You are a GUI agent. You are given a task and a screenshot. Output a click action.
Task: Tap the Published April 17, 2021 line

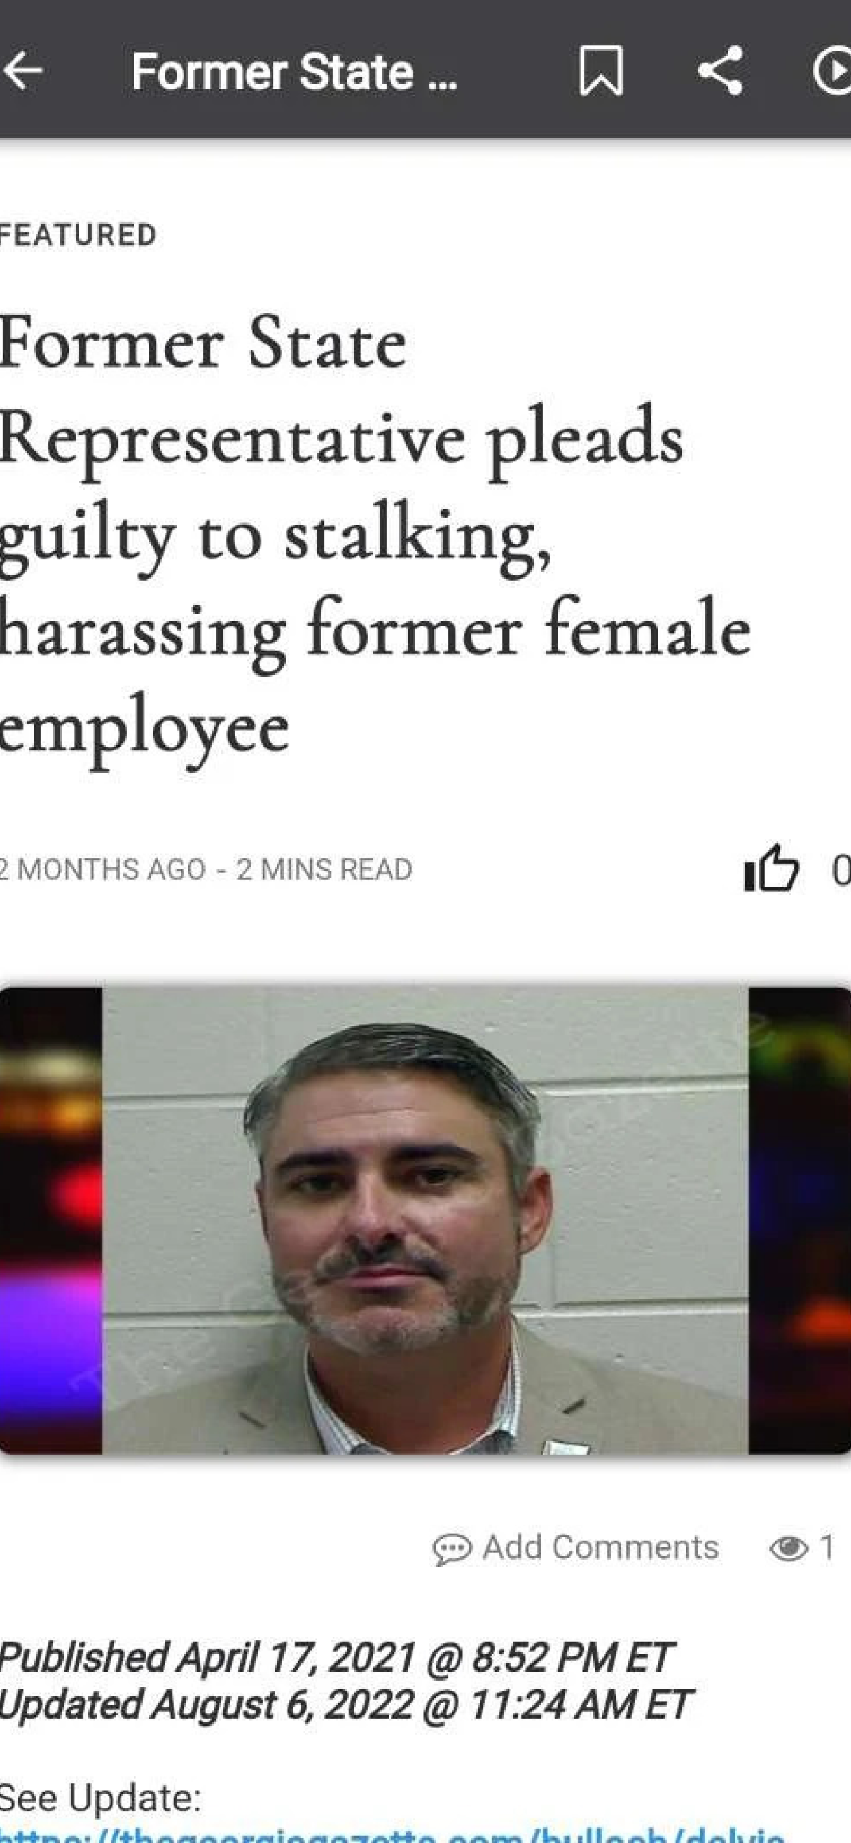(x=335, y=1657)
